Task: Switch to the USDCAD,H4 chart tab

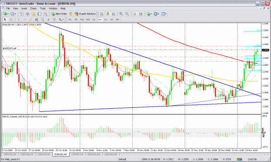Action: click(x=27, y=154)
